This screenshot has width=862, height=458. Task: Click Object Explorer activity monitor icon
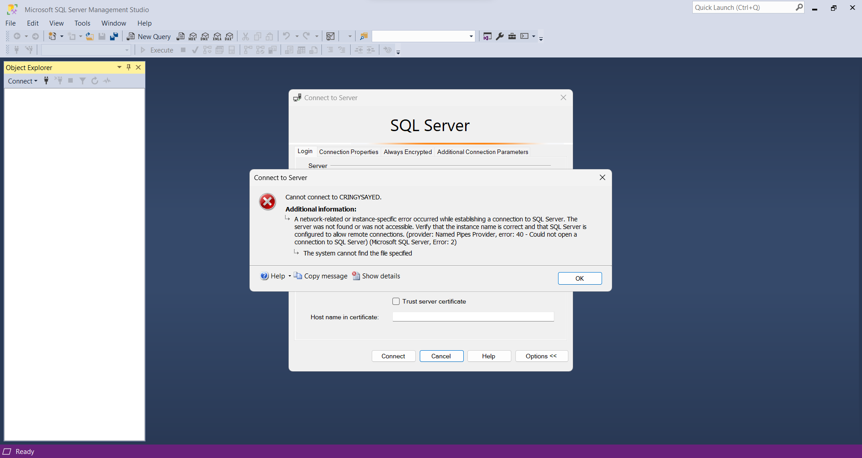[x=107, y=81]
